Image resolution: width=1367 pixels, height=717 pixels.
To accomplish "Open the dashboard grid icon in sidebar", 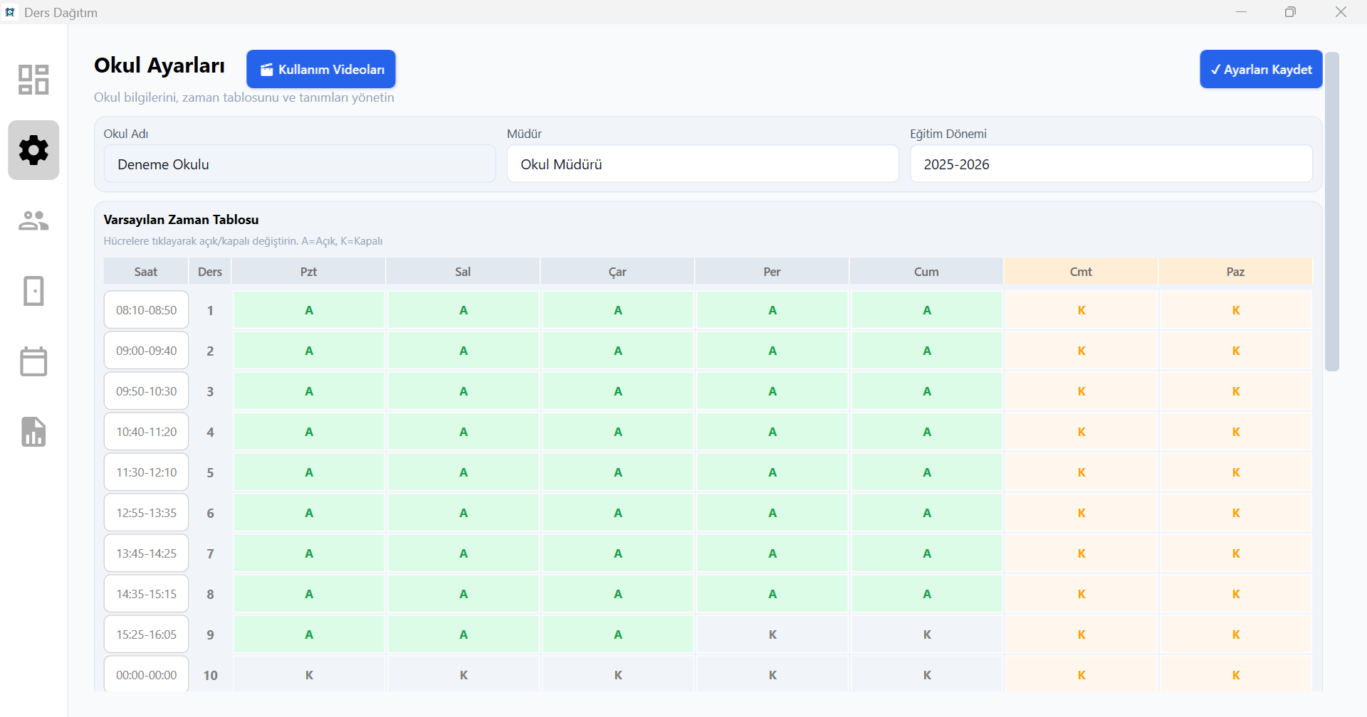I will [x=33, y=80].
